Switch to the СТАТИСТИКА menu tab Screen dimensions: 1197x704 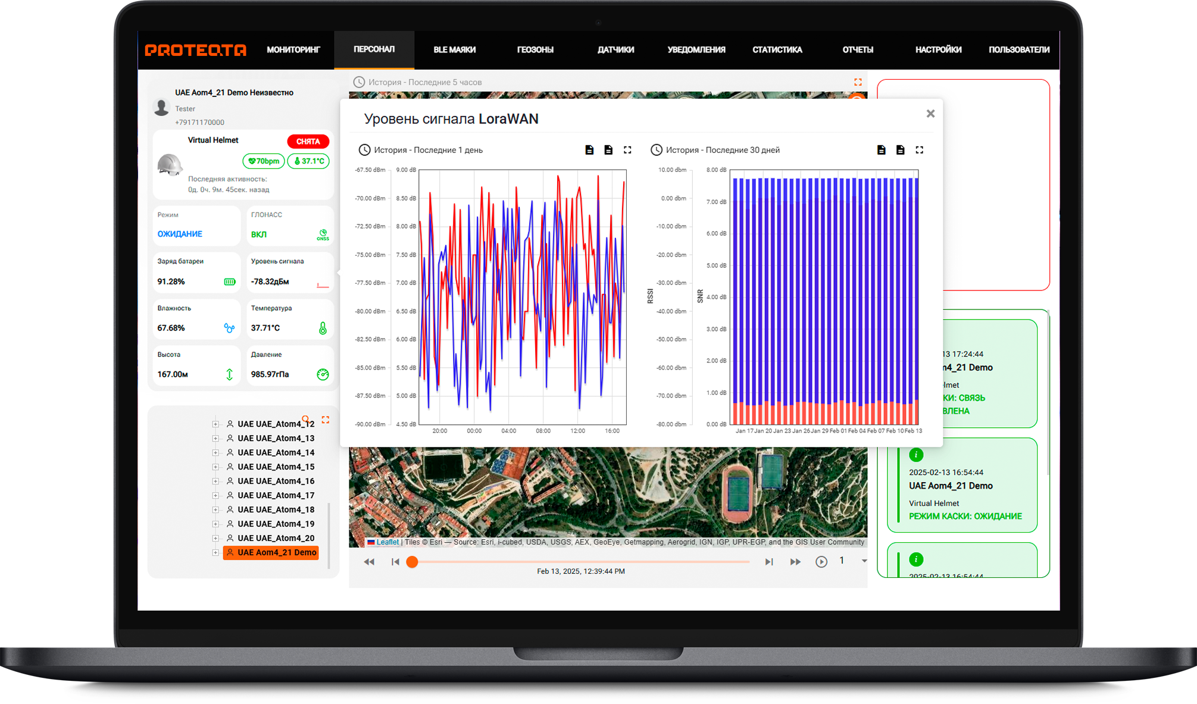[777, 50]
